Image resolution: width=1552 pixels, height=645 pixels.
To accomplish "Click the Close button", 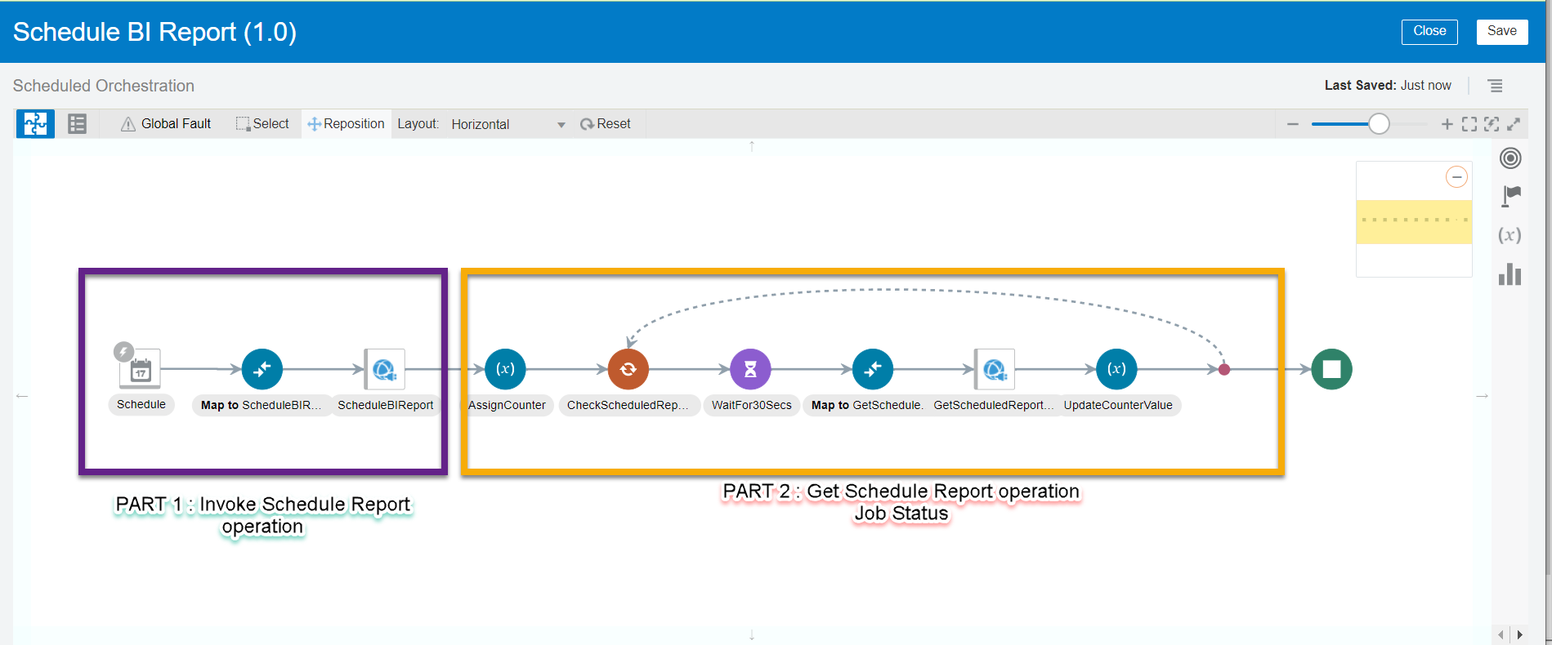I will click(1429, 31).
